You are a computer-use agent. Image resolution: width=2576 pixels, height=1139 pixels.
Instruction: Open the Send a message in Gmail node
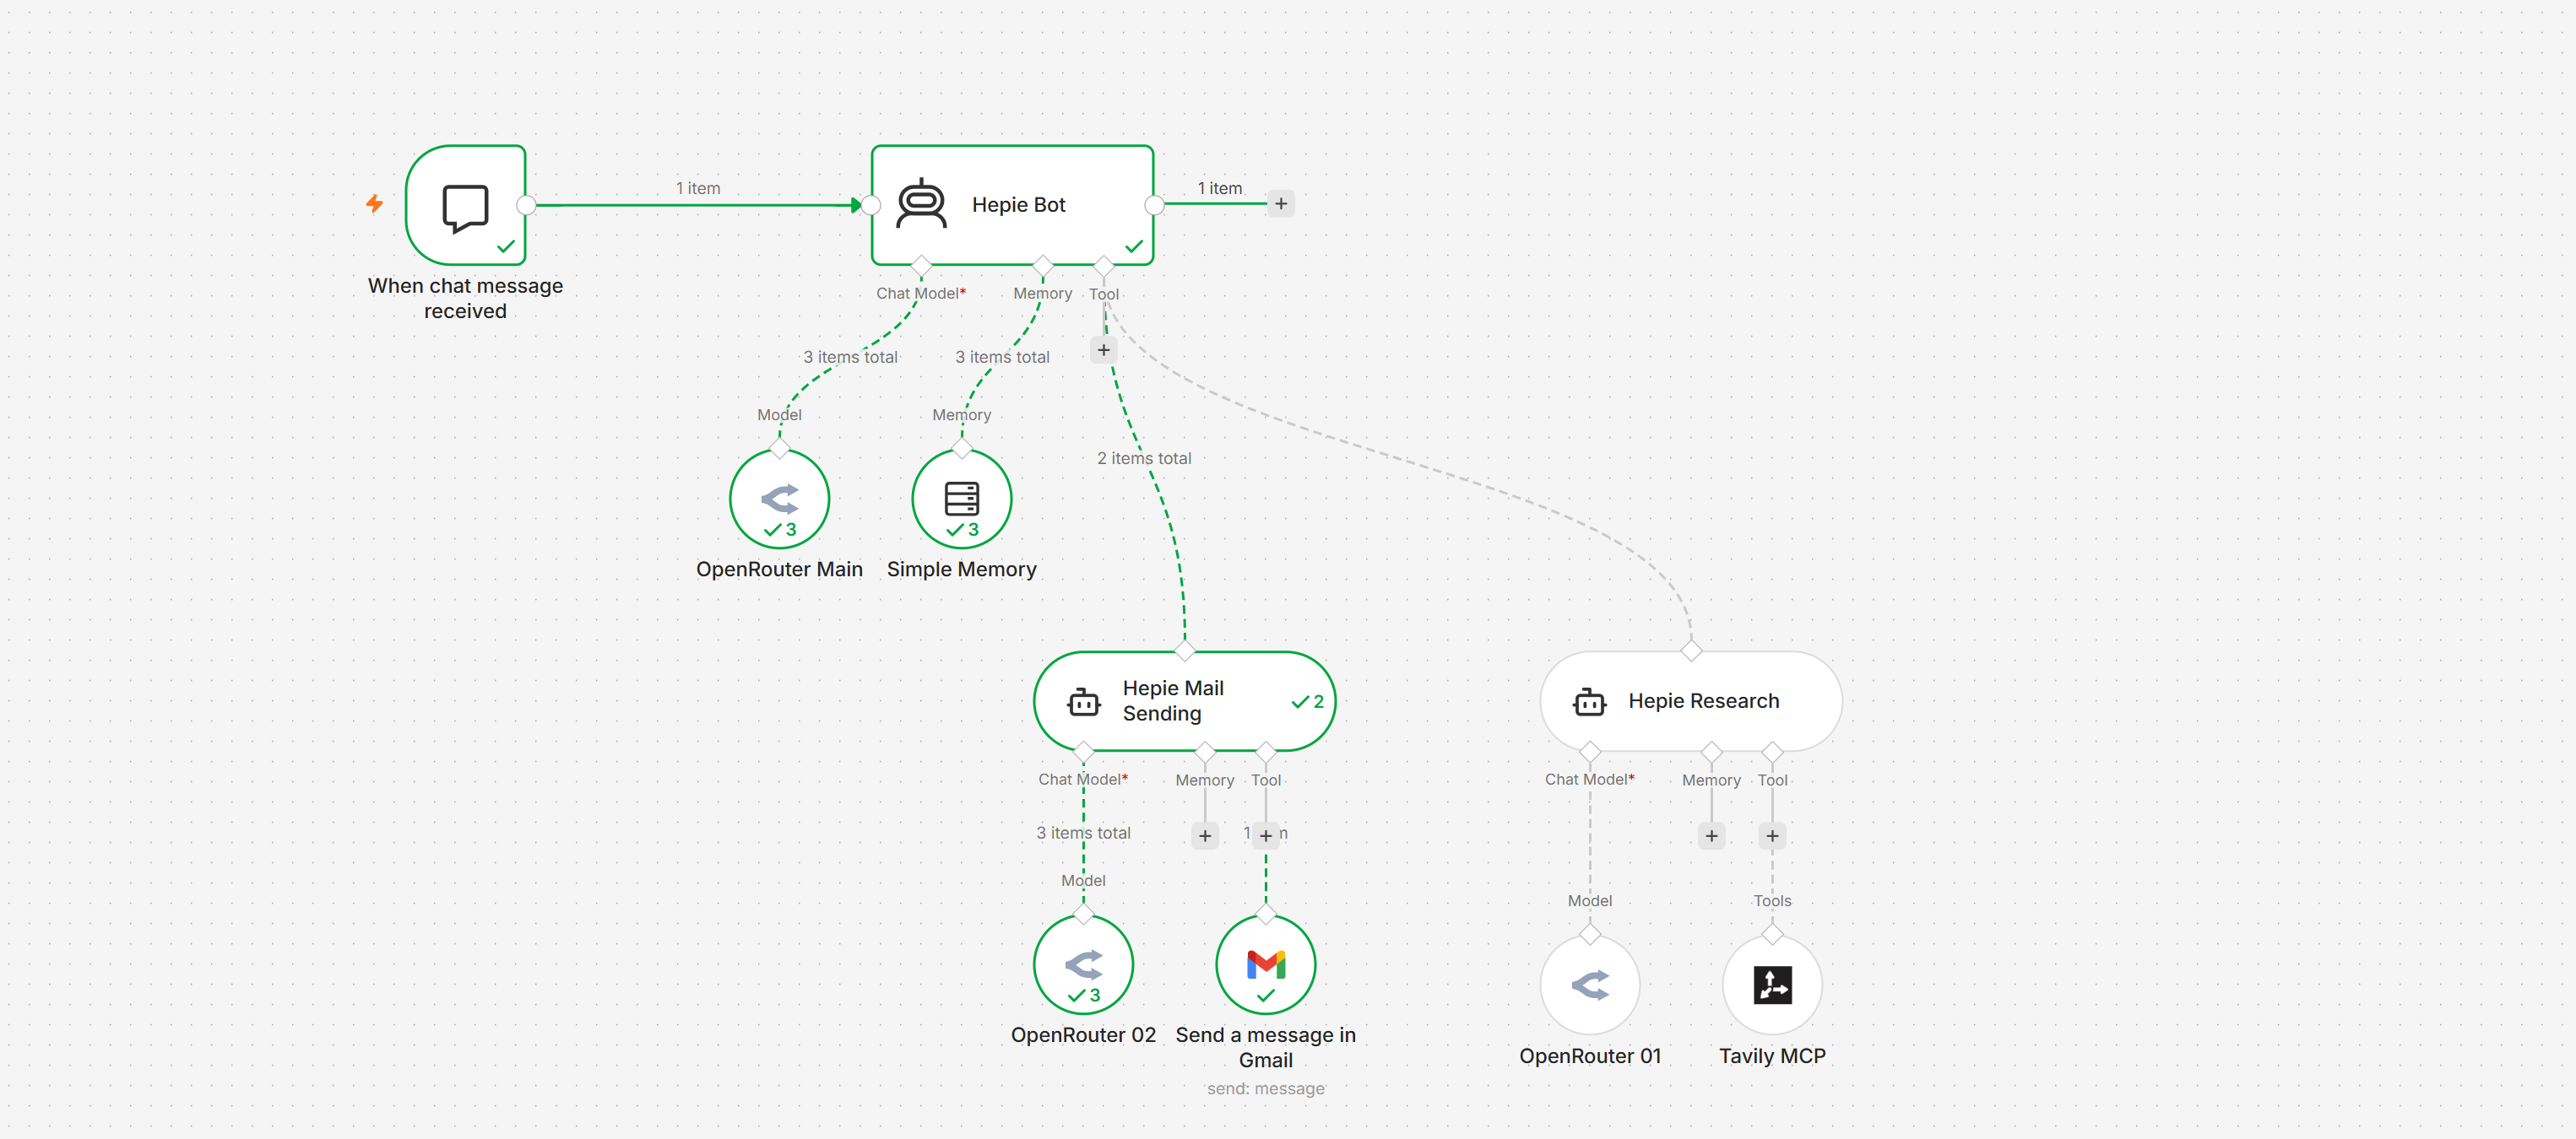1265,965
